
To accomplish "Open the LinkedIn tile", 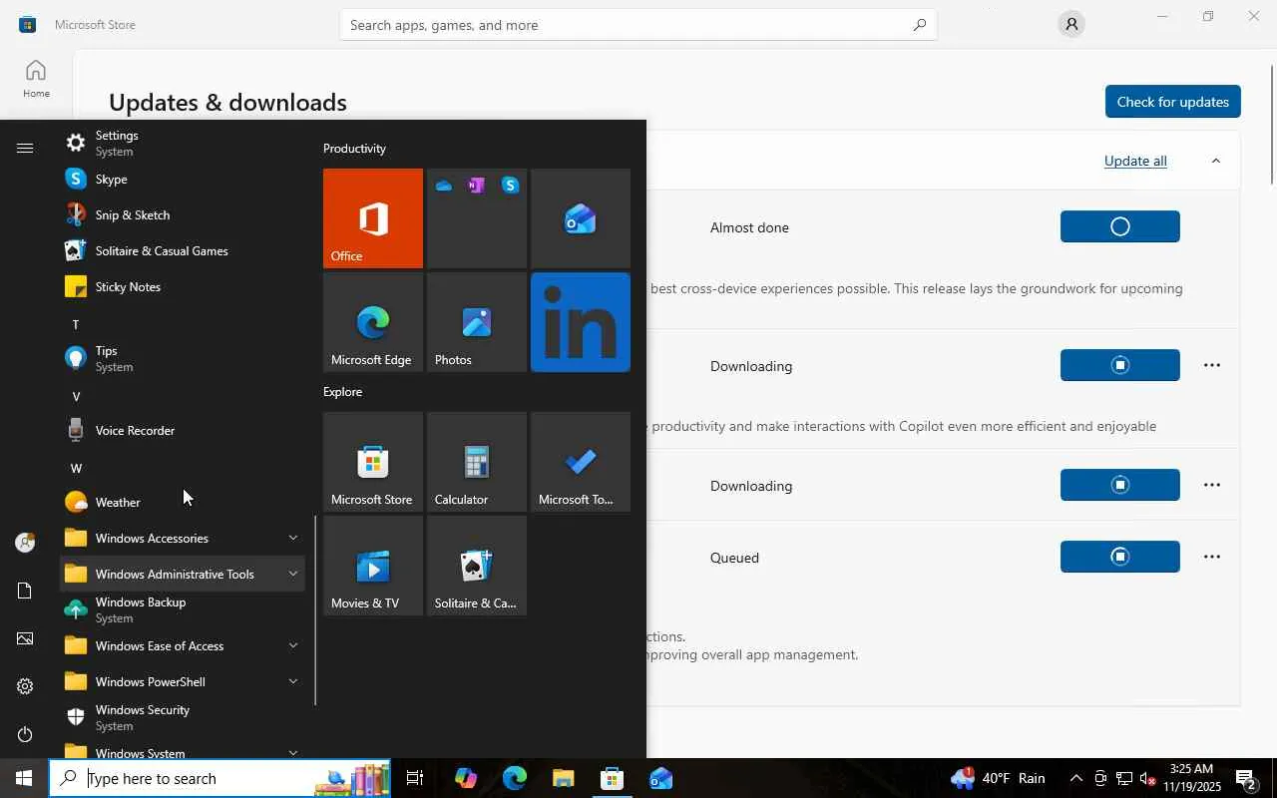I will [581, 322].
